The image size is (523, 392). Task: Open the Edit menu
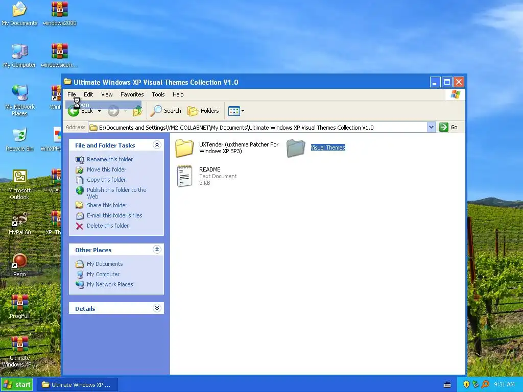pos(88,94)
